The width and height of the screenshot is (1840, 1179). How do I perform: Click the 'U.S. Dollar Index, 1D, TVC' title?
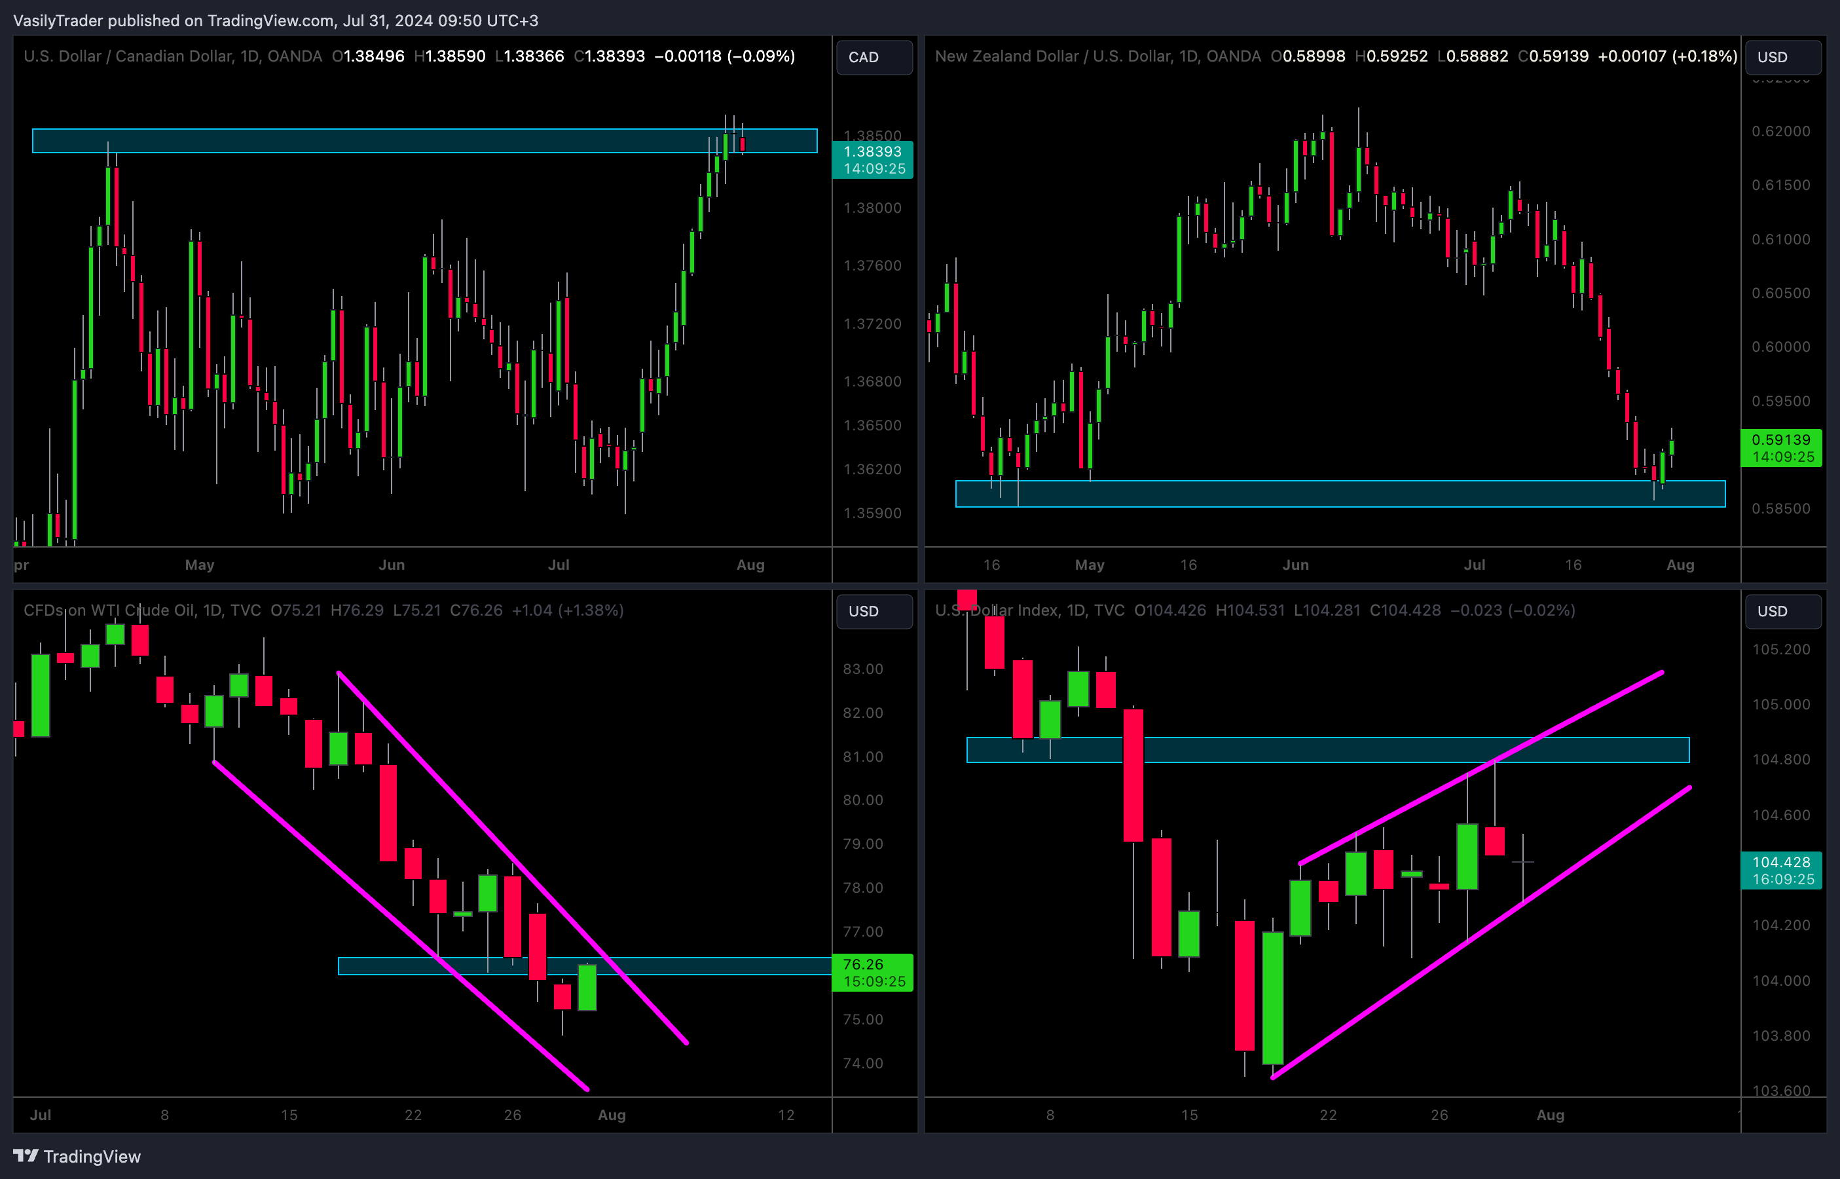click(1029, 610)
